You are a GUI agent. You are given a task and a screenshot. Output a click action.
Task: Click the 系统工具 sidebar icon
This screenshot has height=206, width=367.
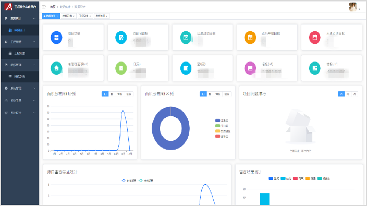pyautogui.click(x=6, y=101)
